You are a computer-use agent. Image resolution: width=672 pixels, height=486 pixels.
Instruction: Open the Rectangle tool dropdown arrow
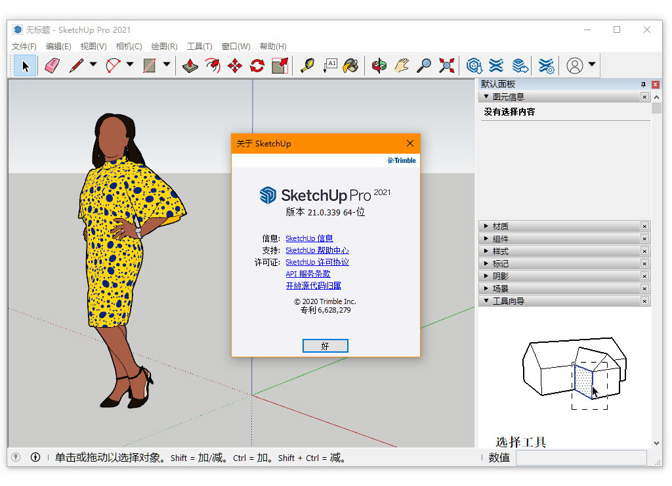167,64
